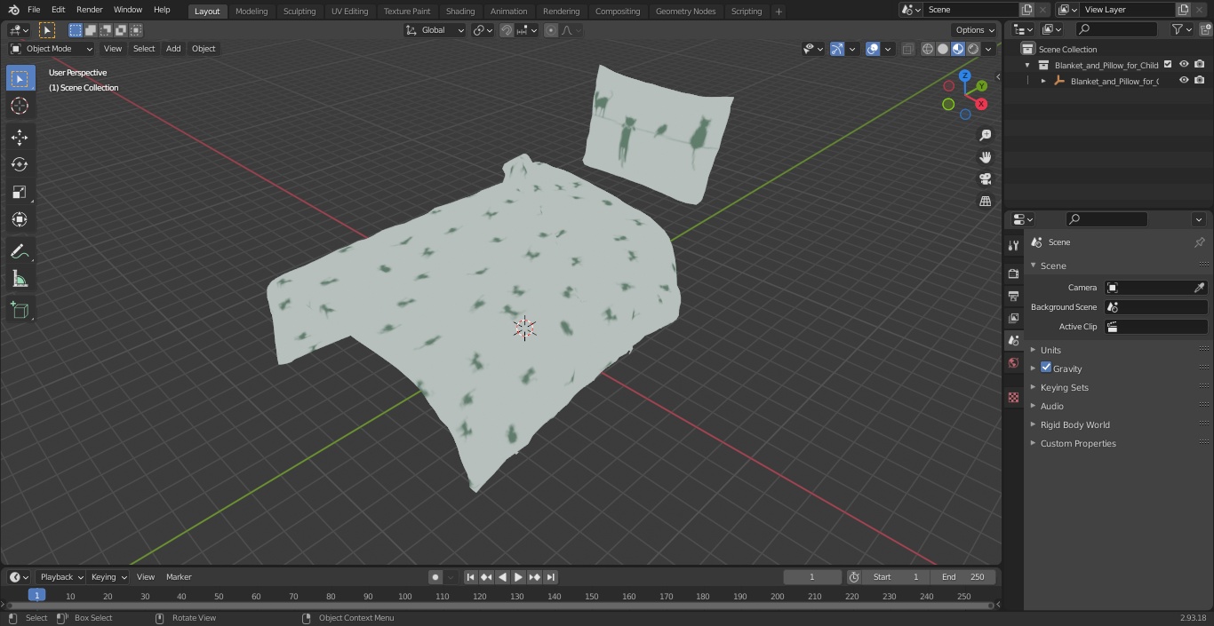The width and height of the screenshot is (1214, 626).
Task: Open the Render properties tab
Action: 1013,273
